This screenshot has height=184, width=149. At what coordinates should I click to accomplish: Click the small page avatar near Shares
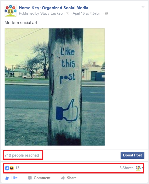pyautogui.click(x=138, y=168)
